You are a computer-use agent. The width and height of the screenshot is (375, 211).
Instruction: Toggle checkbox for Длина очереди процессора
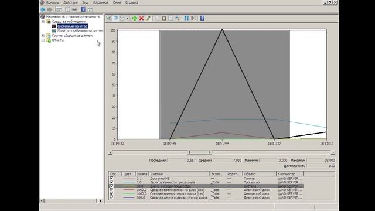click(x=111, y=186)
